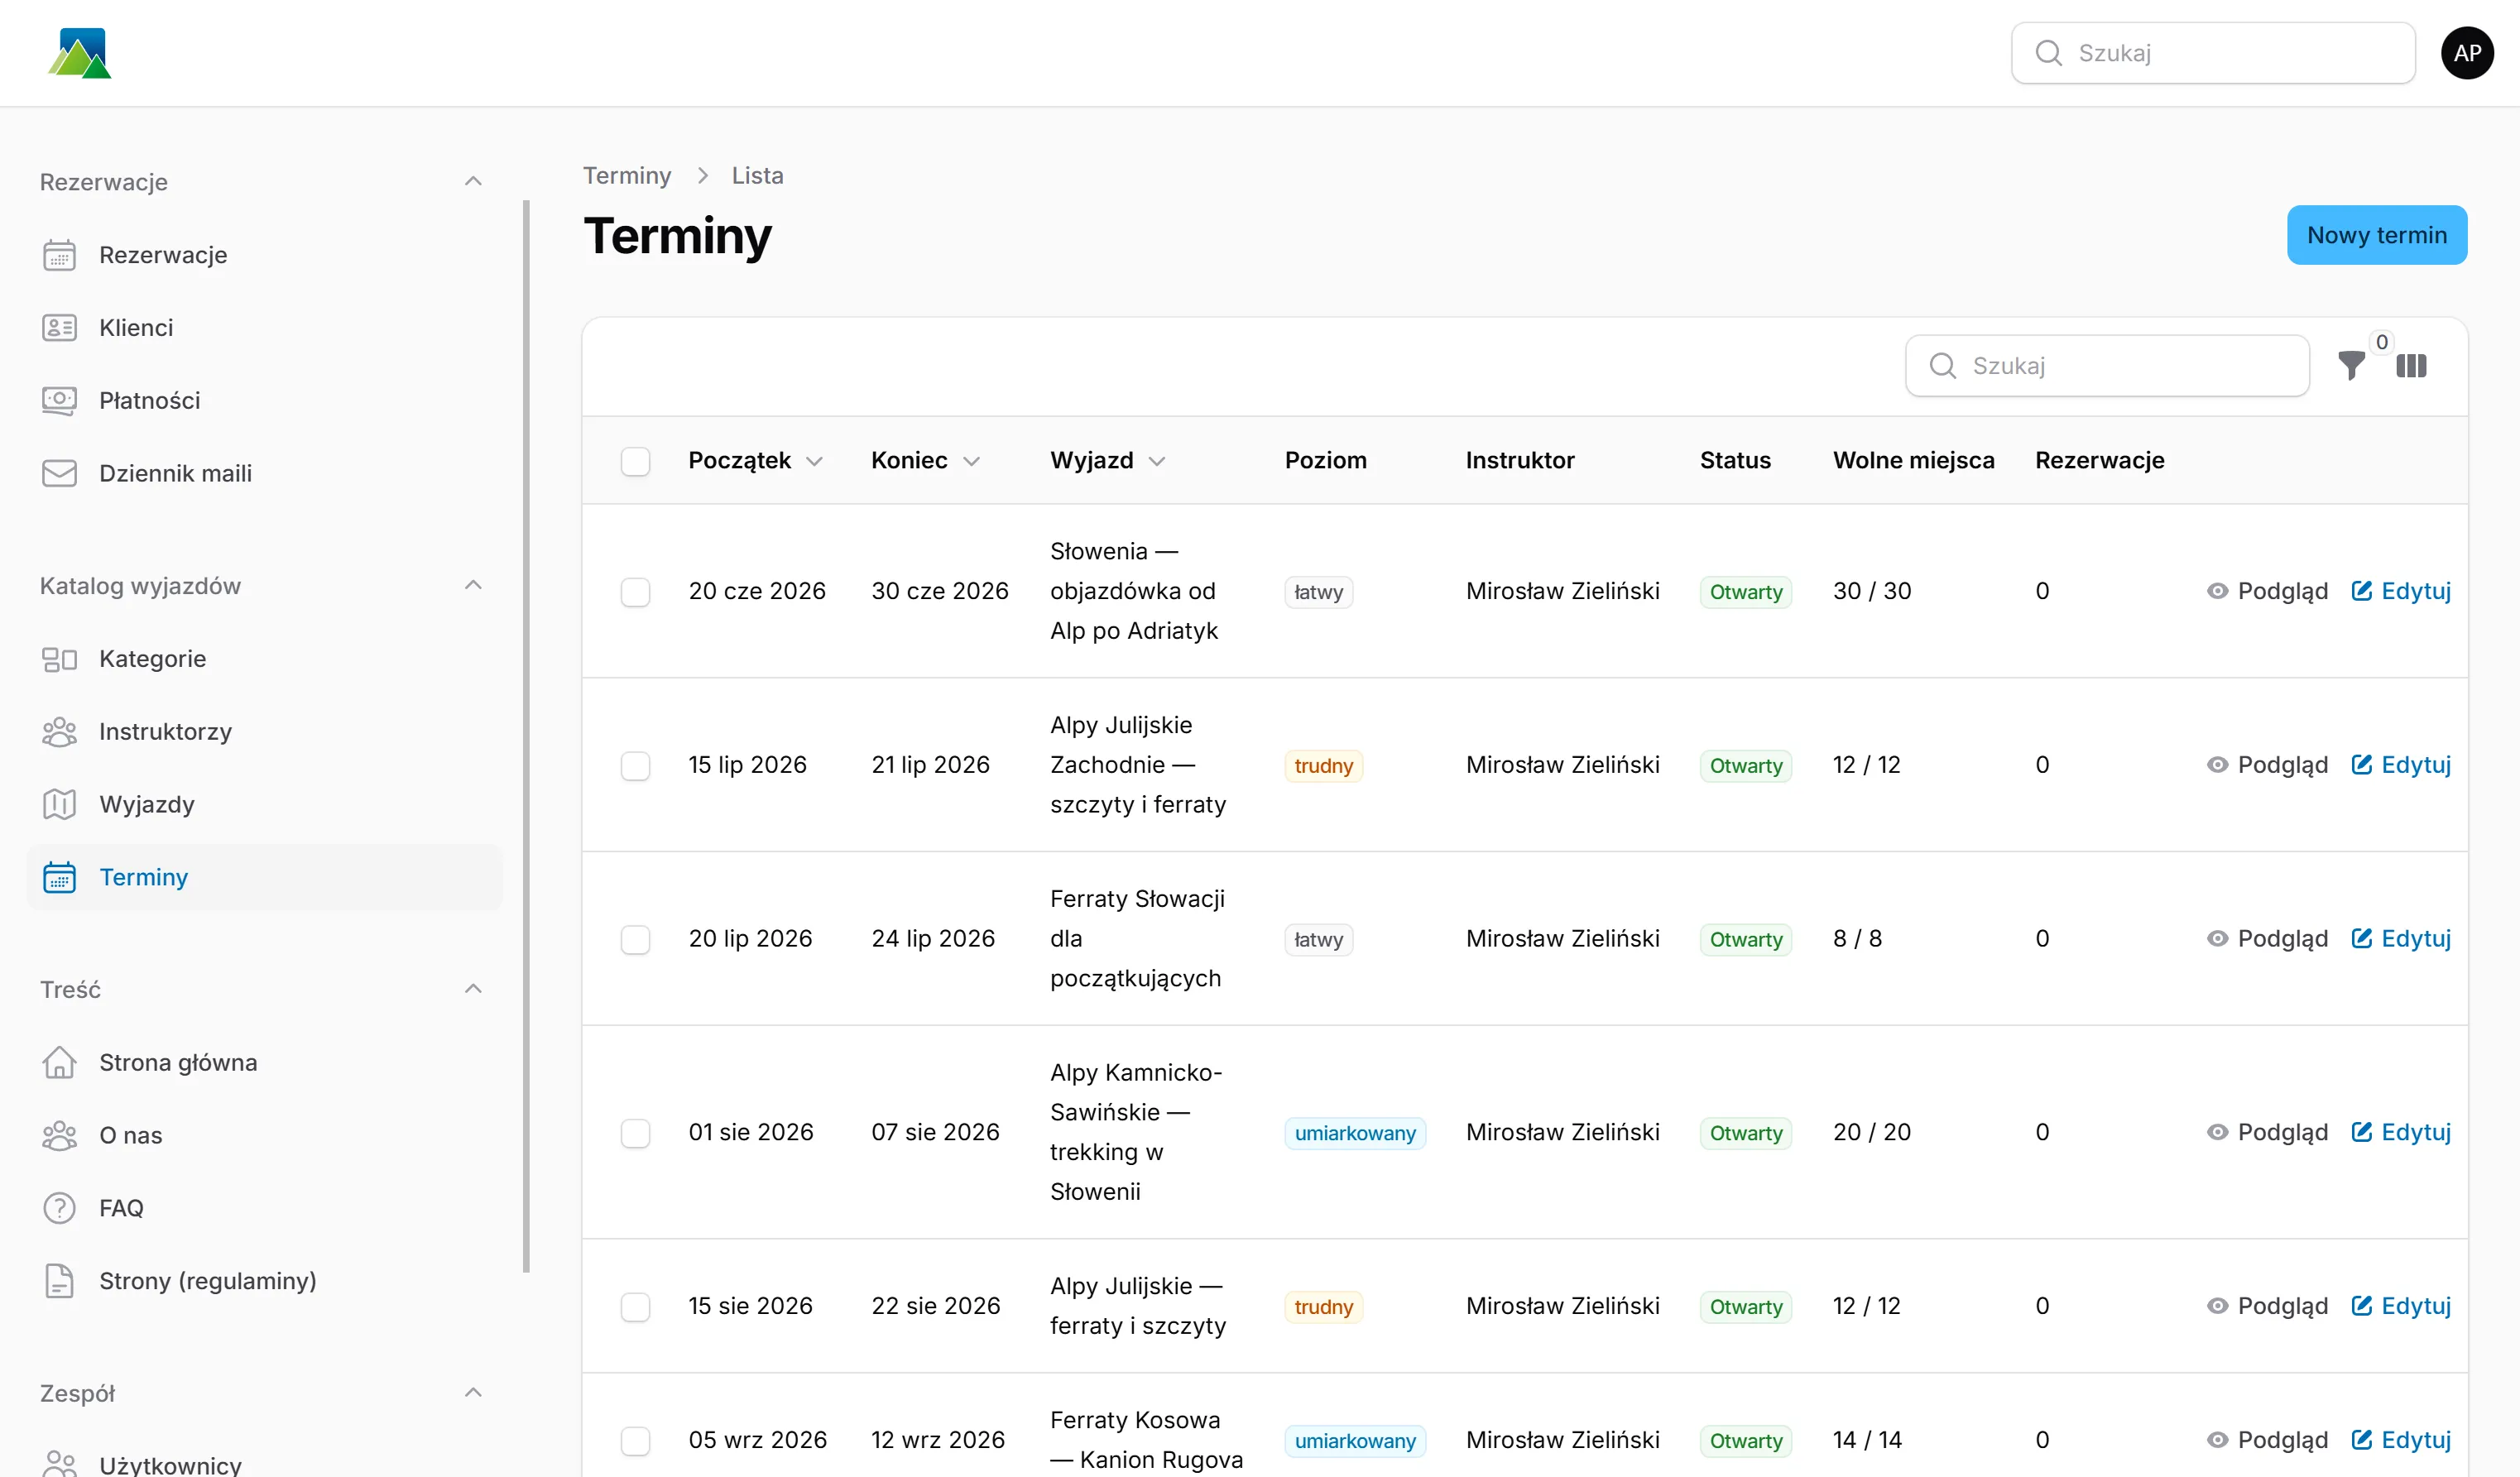Click the edit pencil icon for 15 lip 2026

click(x=2361, y=765)
